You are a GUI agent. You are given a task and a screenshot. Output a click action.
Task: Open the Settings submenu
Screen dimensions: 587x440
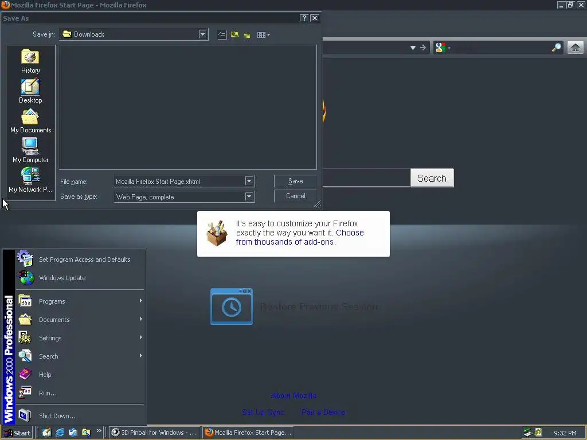(80, 338)
